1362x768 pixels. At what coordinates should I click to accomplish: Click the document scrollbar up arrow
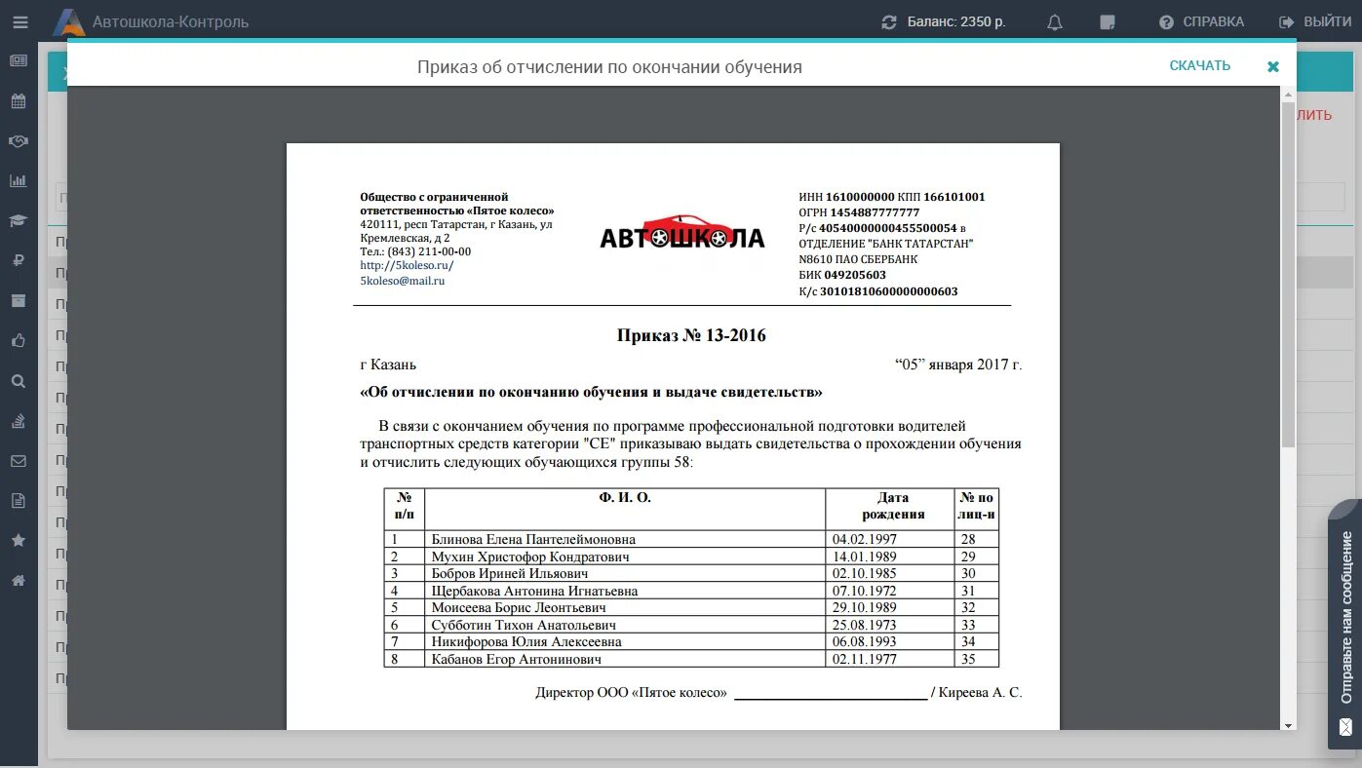pos(1288,93)
